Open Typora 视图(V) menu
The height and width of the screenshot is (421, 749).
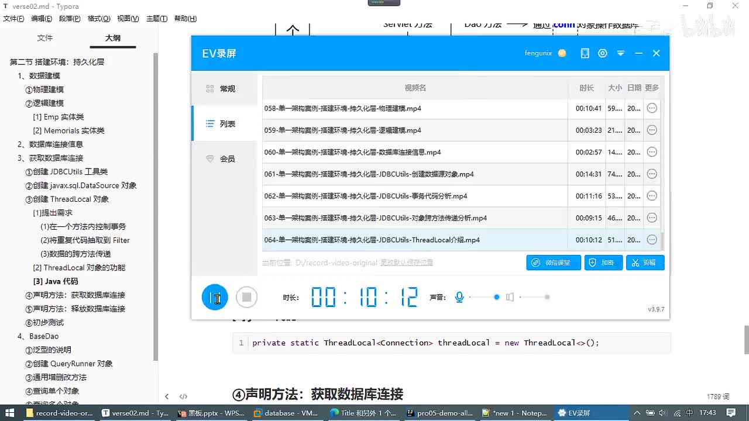[x=128, y=19]
